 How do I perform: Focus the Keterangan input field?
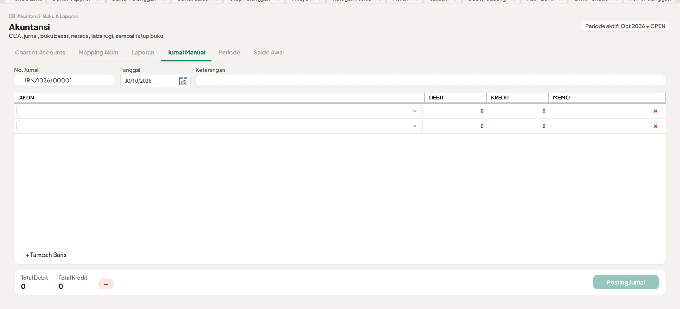coord(431,80)
